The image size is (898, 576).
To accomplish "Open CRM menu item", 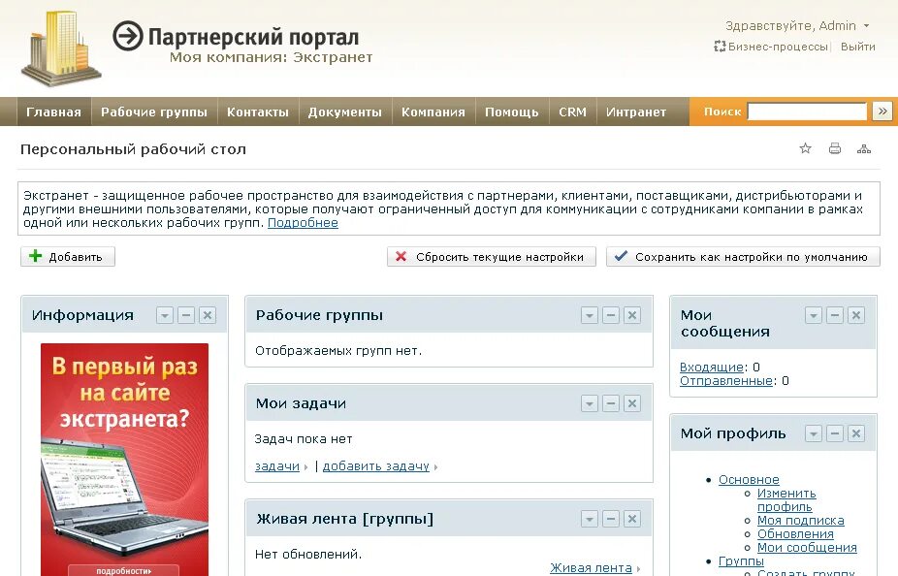I will [573, 112].
